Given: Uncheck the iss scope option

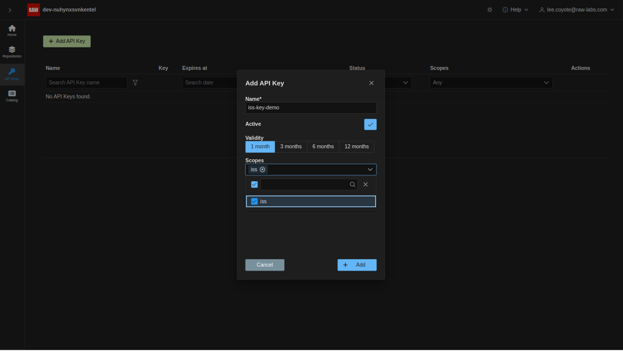Looking at the screenshot, I should click(x=311, y=201).
